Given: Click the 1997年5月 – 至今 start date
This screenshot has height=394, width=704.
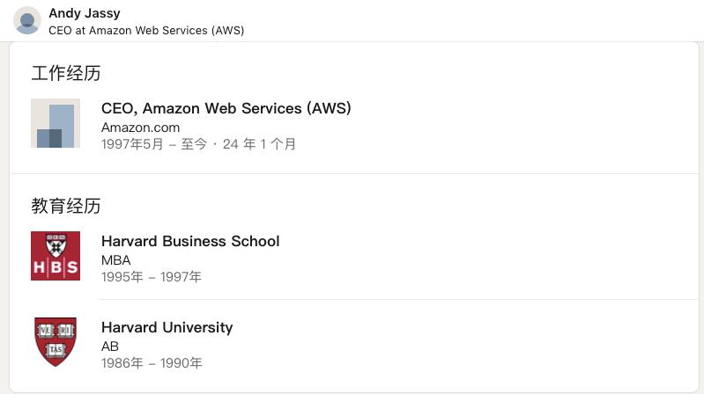Looking at the screenshot, I should (154, 144).
